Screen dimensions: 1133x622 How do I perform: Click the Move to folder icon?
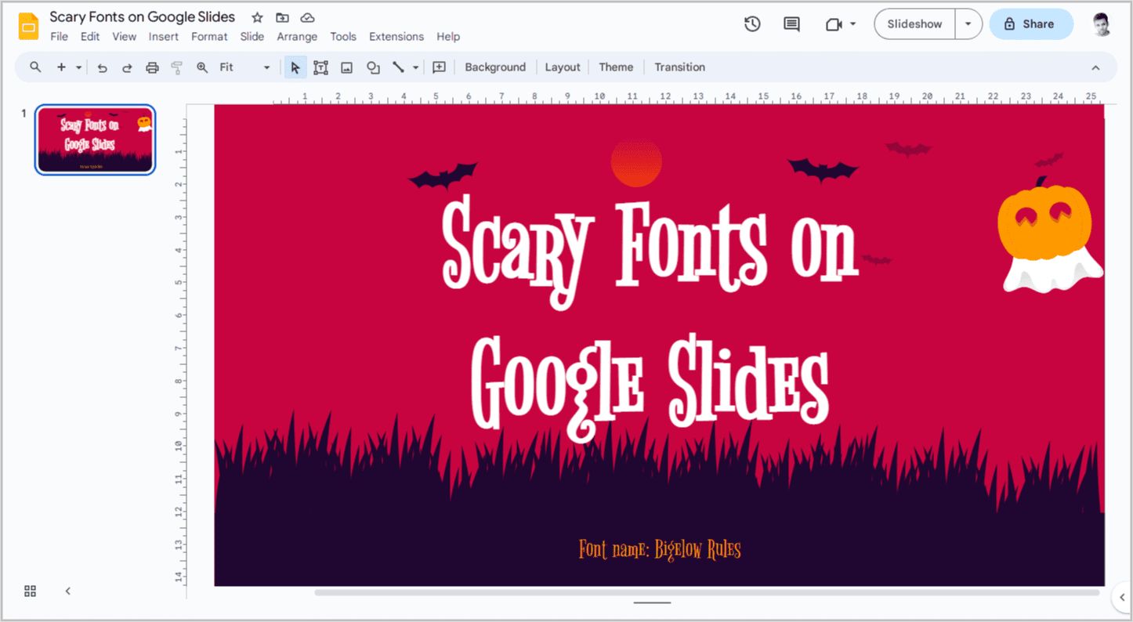pyautogui.click(x=282, y=17)
